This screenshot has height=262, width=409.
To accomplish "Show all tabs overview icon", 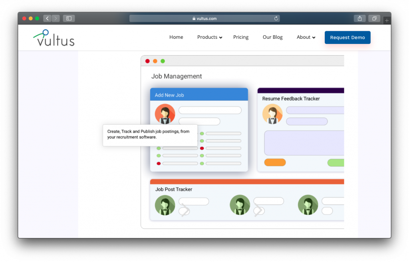I will tap(374, 18).
